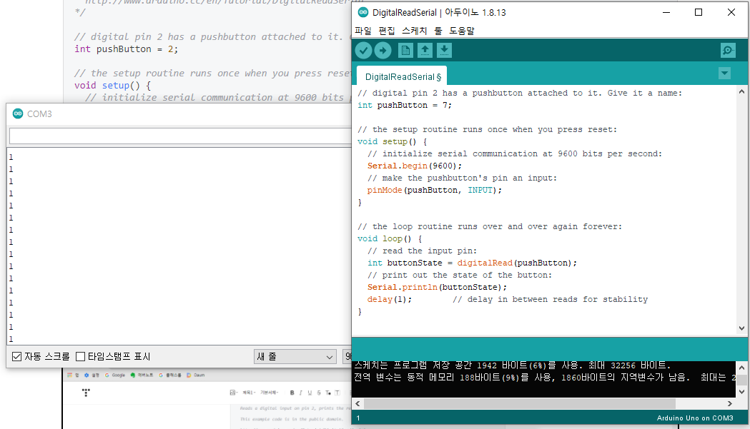The height and width of the screenshot is (429, 750).
Task: Open a sketch with the up-arrow icon
Action: (425, 50)
